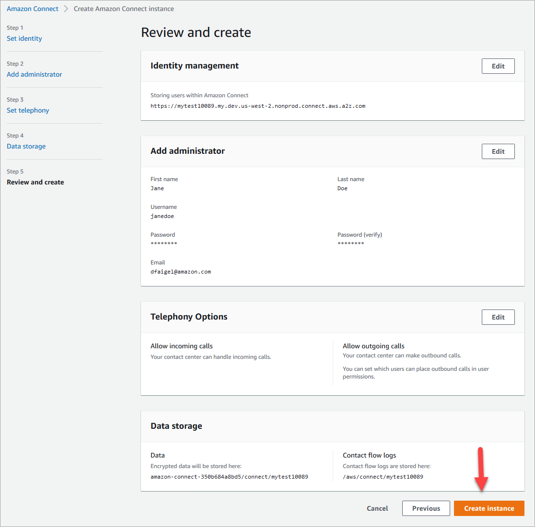Select Step 4 Data storage
Screen dimensions: 535x527
[26, 146]
